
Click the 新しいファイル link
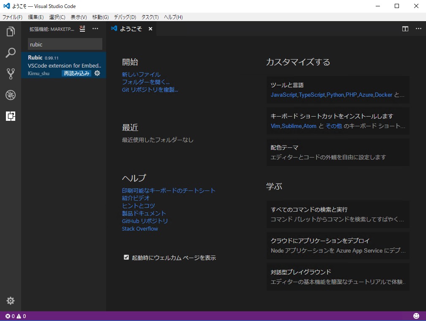[x=141, y=74]
